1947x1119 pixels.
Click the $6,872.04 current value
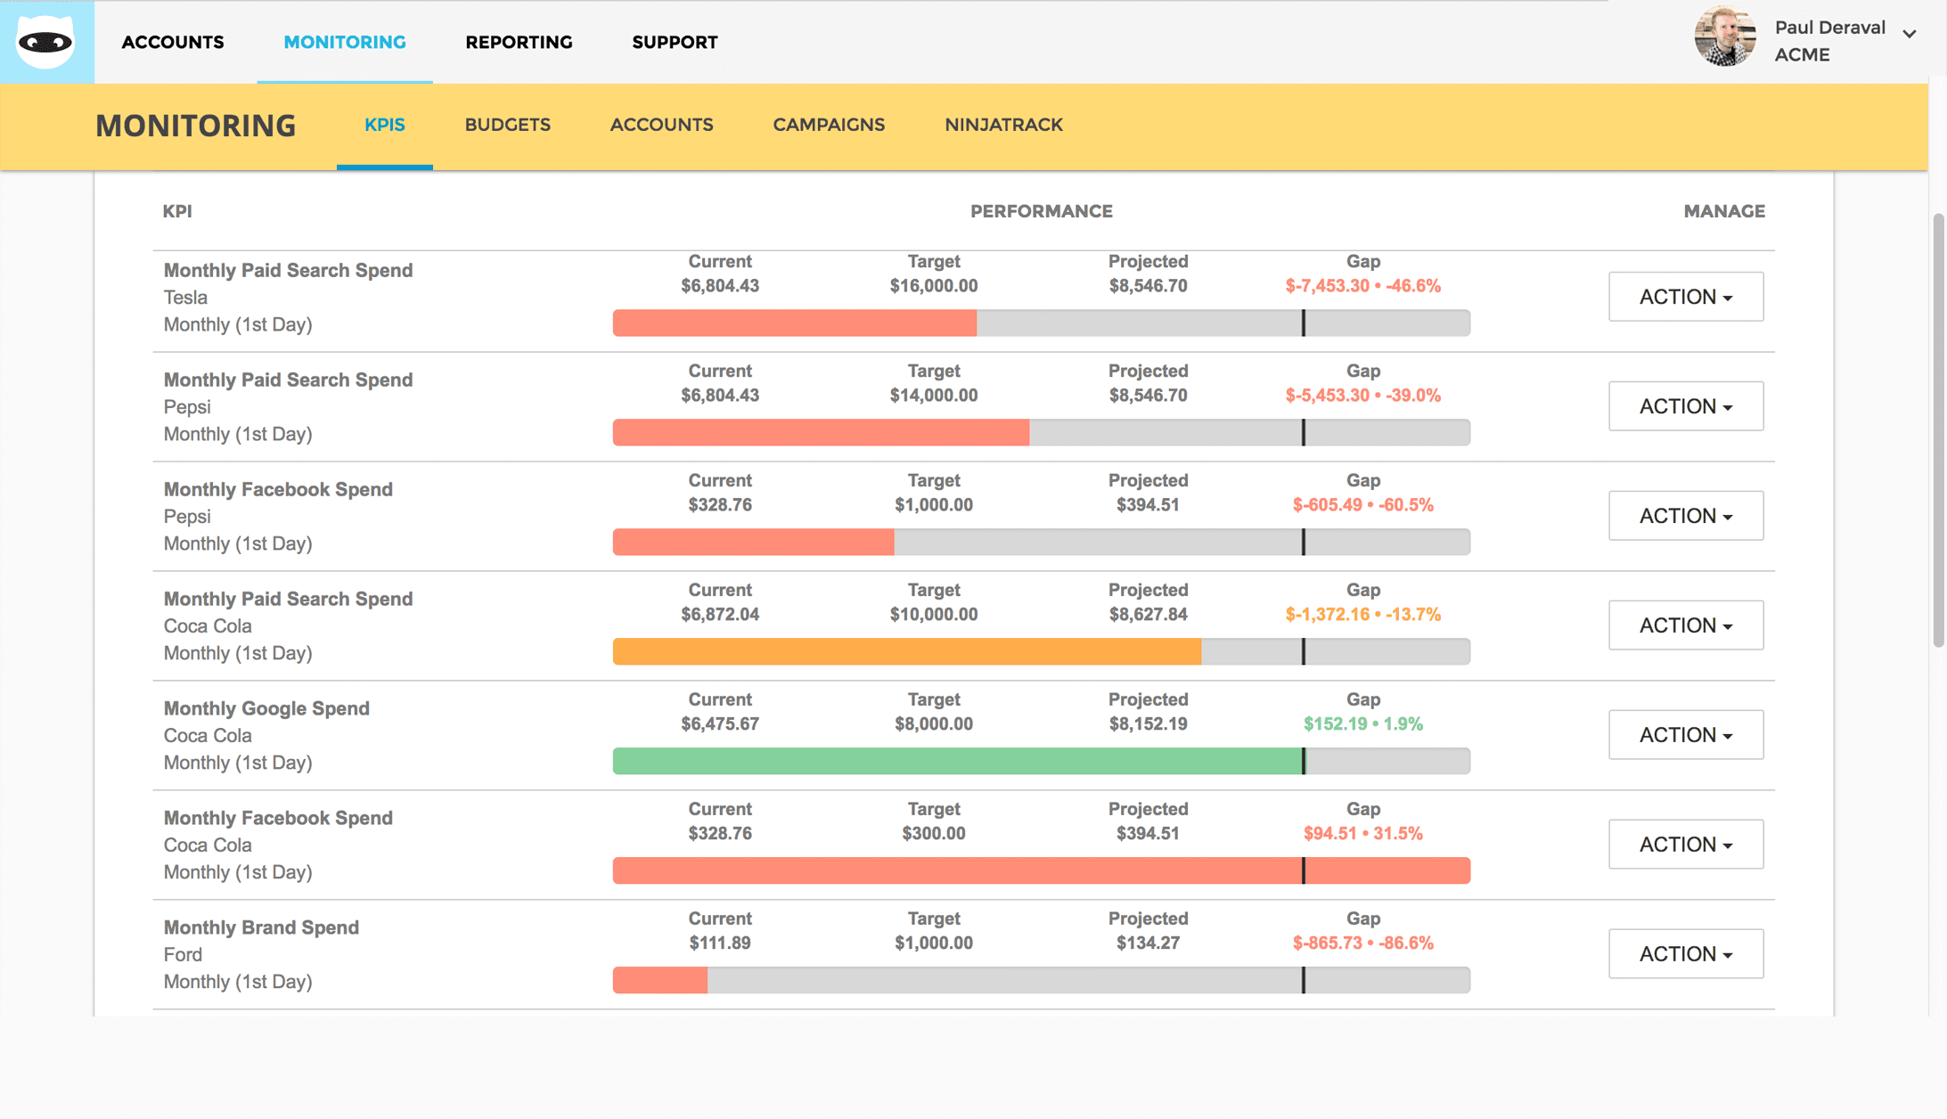pyautogui.click(x=720, y=615)
